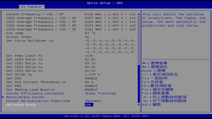This screenshot has height=119, width=212.
Task: Click the 57 °C die temperature value
Action: tap(90, 33)
